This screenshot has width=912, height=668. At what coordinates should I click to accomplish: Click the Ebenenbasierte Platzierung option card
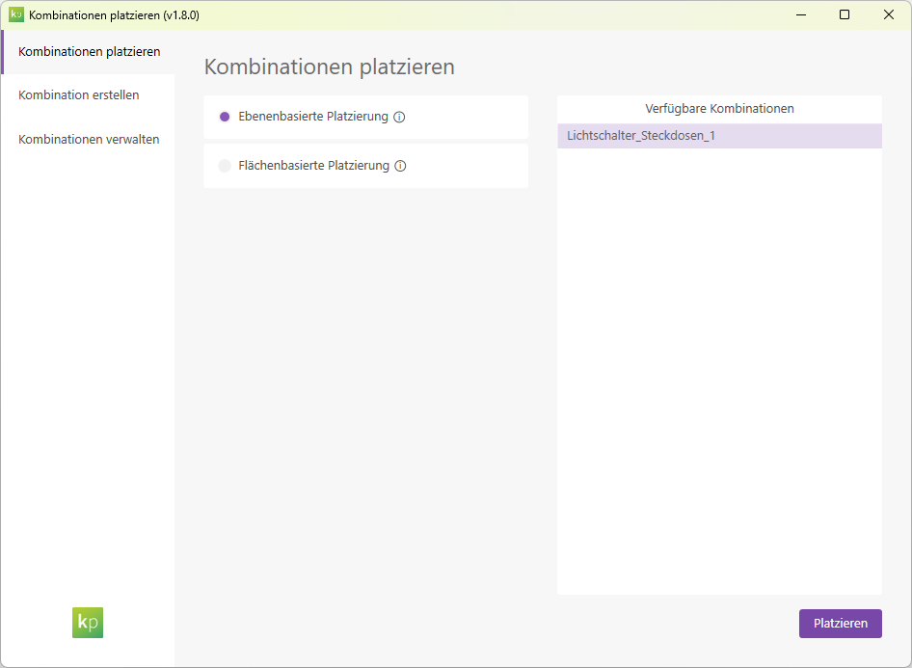[365, 116]
